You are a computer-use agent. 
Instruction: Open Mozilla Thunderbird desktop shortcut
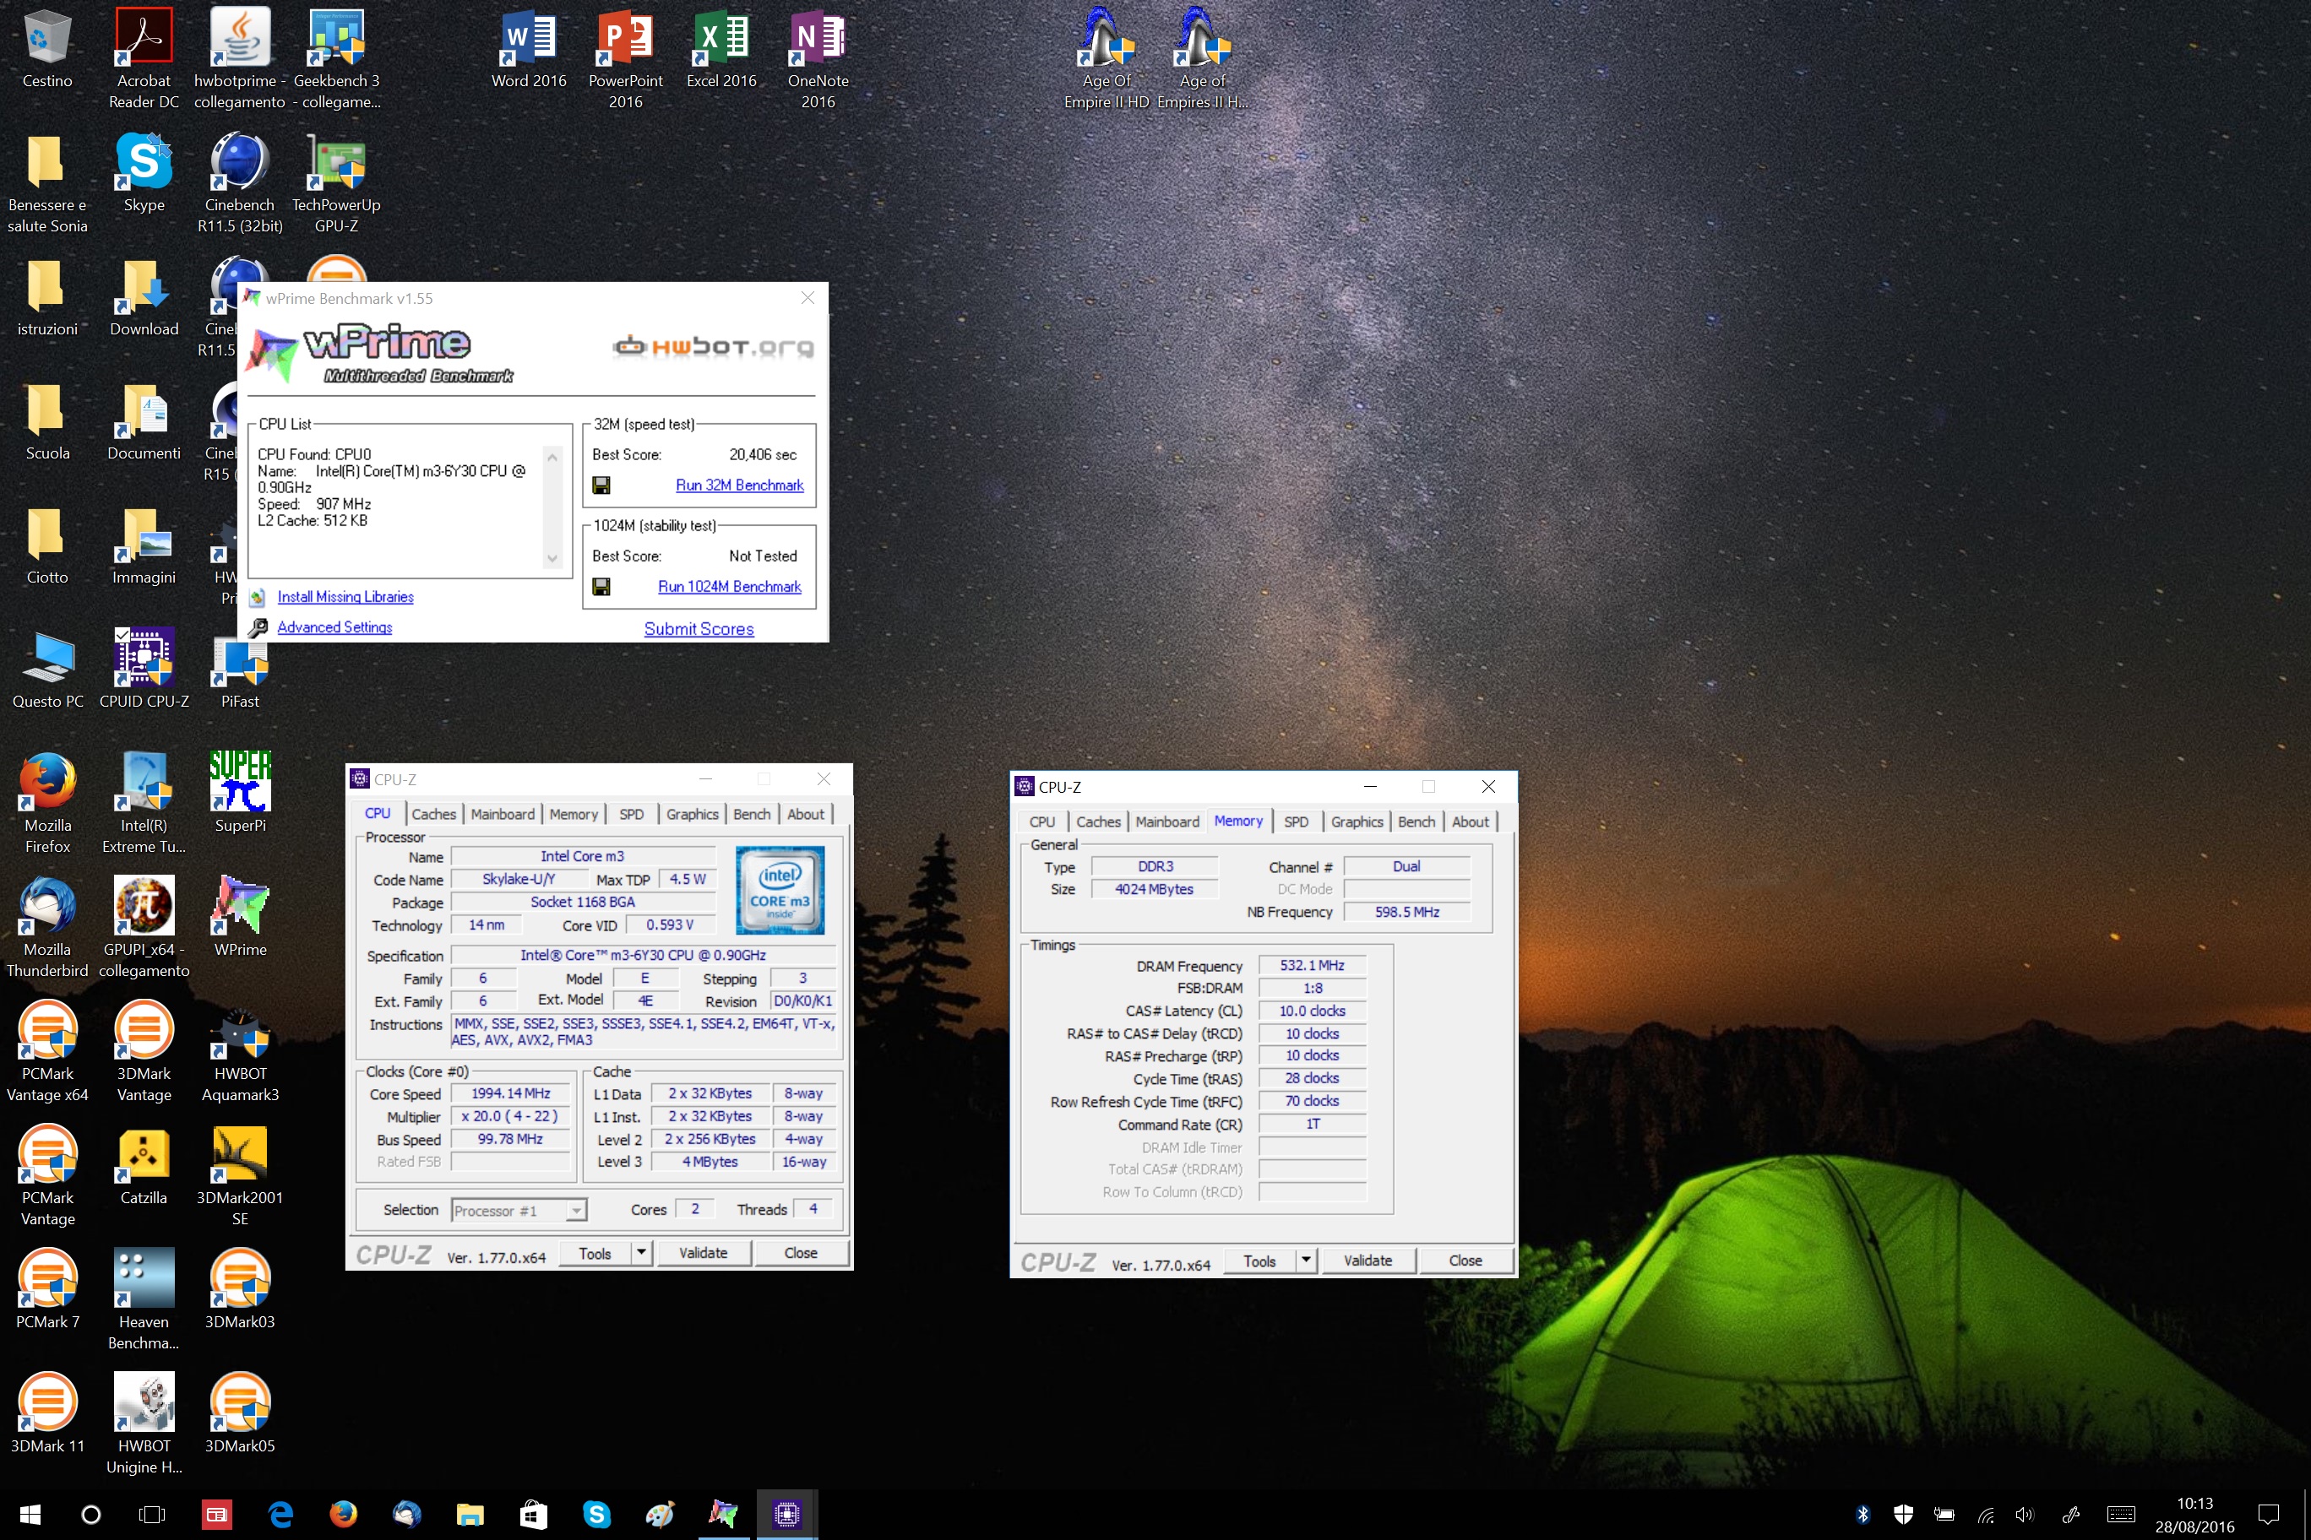(x=47, y=927)
